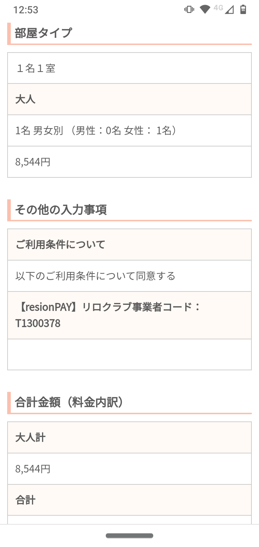Tap the battery status icon
This screenshot has height=547, width=259.
point(244,10)
